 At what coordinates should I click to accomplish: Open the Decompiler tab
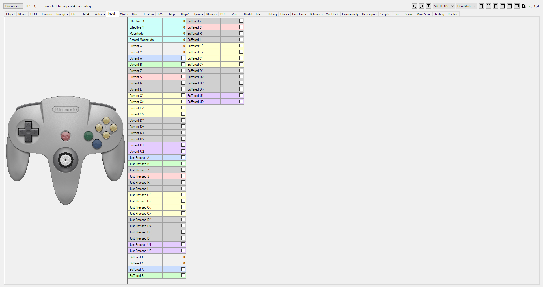tap(369, 14)
